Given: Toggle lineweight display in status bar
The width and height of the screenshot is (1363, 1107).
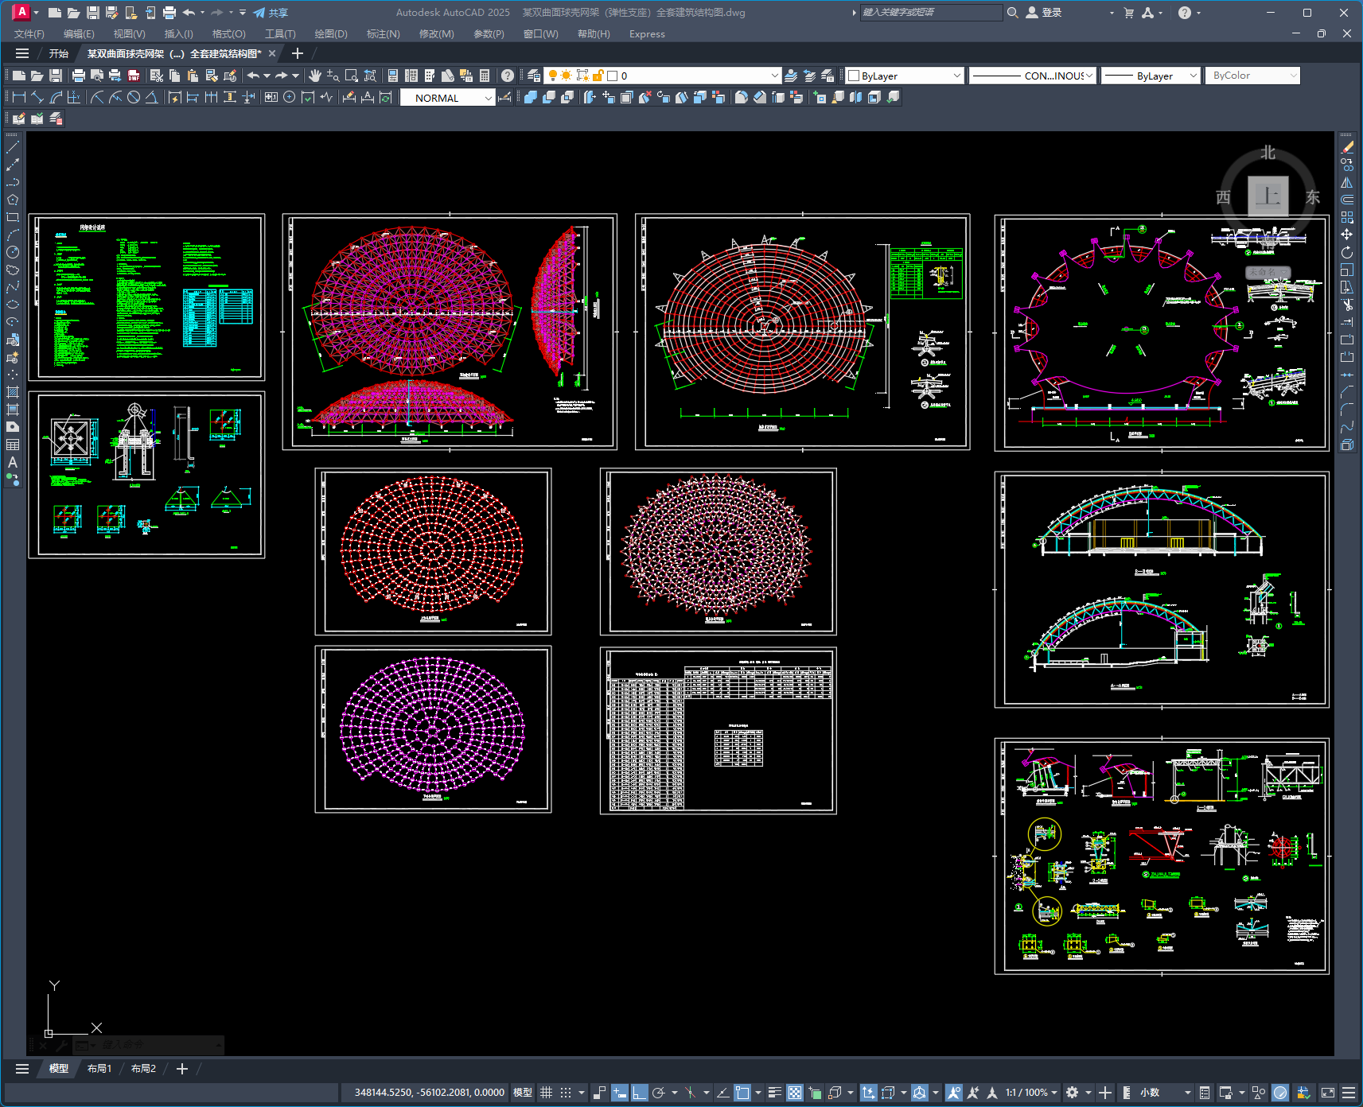Looking at the screenshot, I should point(775,1093).
